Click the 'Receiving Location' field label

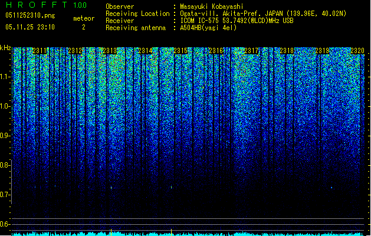[137, 14]
